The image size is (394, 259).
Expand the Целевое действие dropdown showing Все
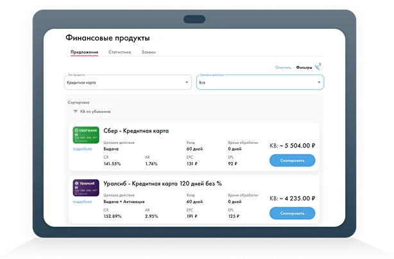260,82
